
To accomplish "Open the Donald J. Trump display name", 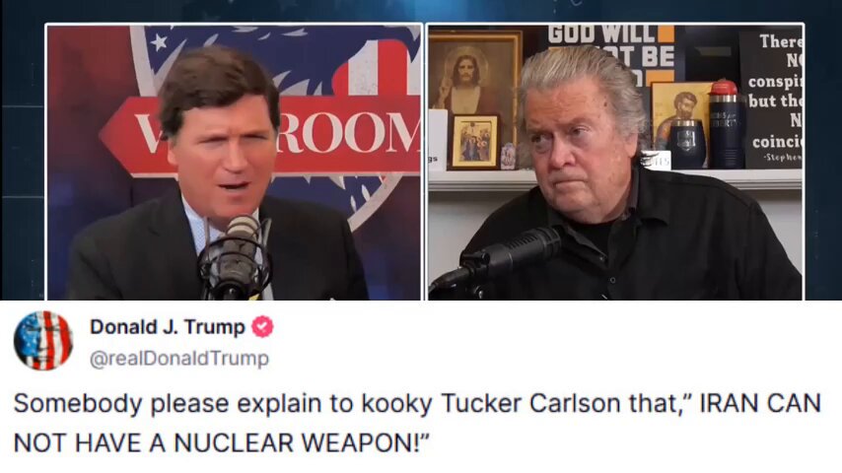I will [x=167, y=326].
